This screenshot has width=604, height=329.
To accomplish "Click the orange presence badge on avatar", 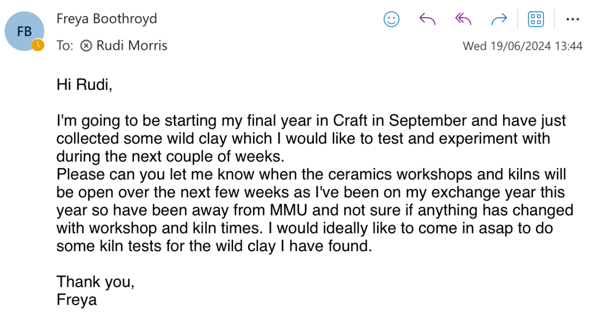I will [x=38, y=45].
